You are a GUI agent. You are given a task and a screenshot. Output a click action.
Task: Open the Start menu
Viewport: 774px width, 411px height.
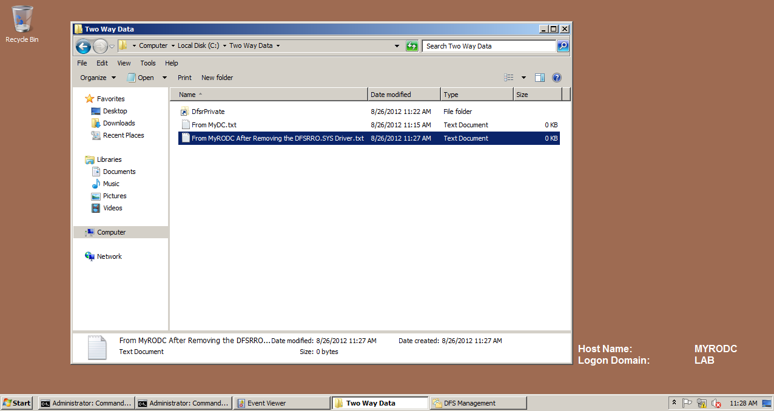coord(17,403)
